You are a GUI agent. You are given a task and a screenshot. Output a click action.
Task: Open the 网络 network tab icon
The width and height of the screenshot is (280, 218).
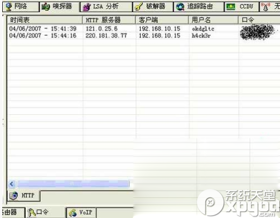[x=8, y=7]
